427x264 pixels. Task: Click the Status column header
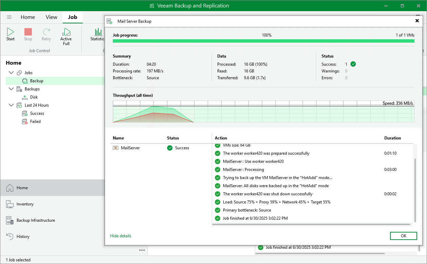coord(173,138)
